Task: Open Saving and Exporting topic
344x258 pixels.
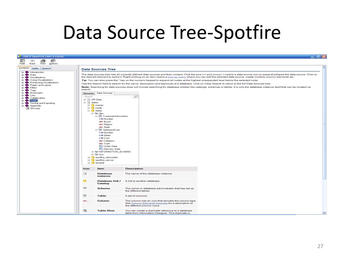Action: [42, 103]
